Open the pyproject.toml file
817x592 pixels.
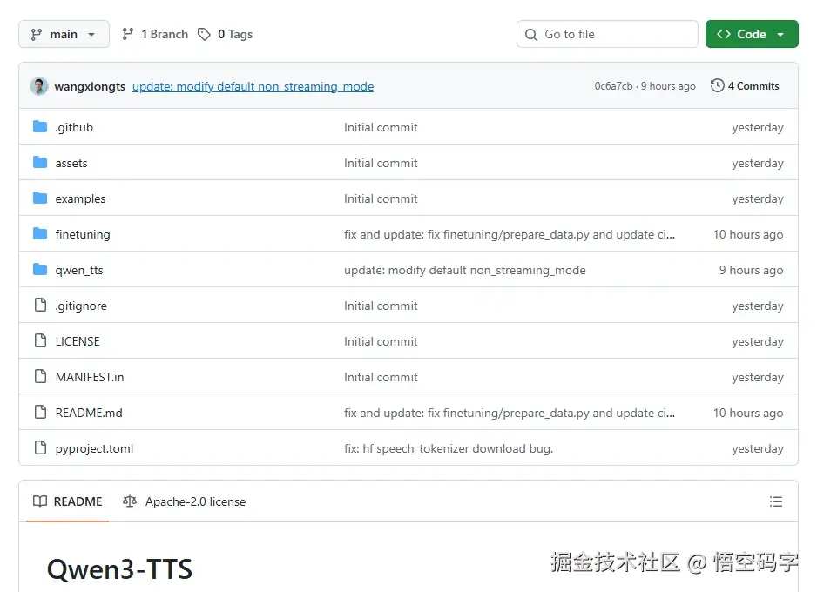(x=94, y=449)
